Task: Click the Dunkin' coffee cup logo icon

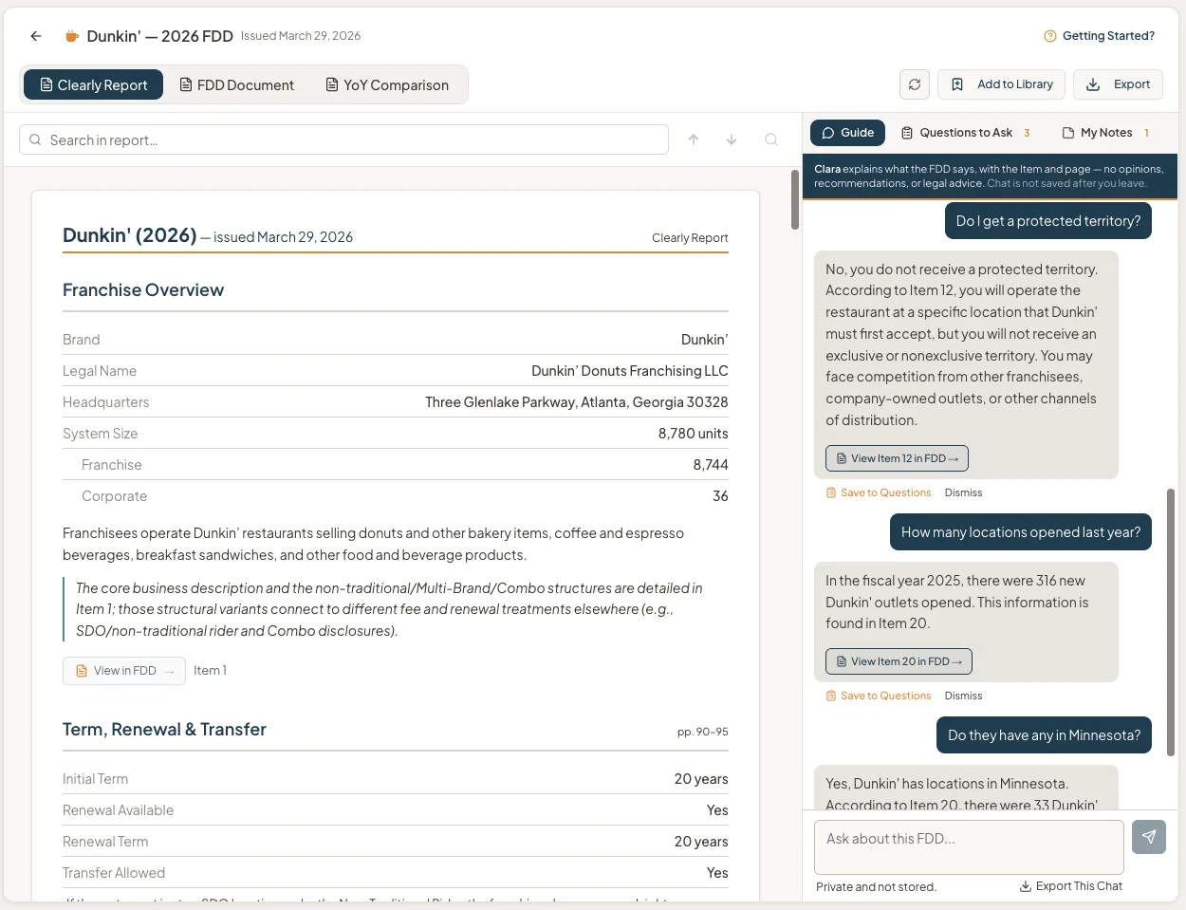Action: click(71, 36)
